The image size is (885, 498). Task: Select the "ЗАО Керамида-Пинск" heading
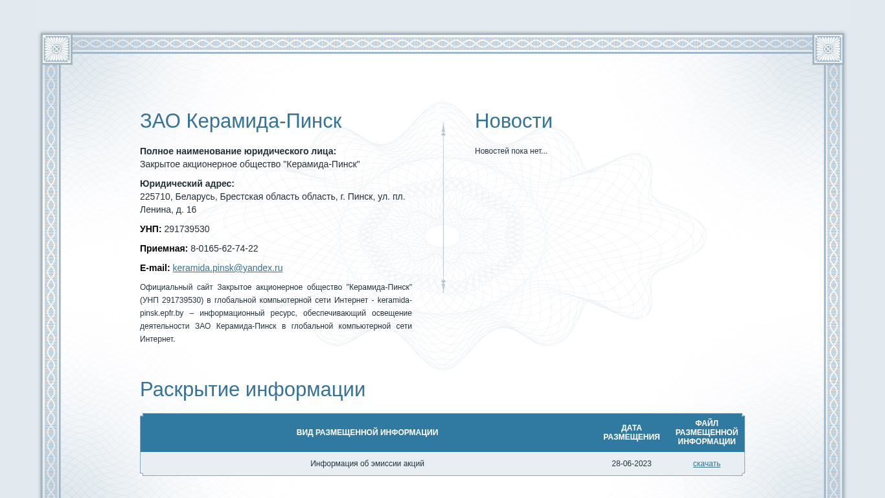tap(241, 121)
